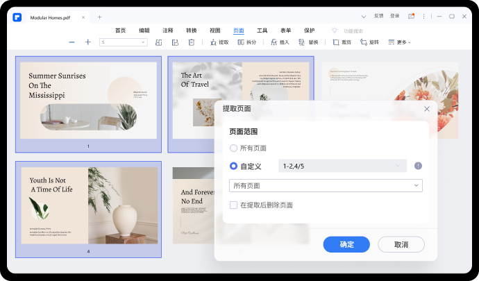Click the zoom out minus icon

click(x=72, y=42)
